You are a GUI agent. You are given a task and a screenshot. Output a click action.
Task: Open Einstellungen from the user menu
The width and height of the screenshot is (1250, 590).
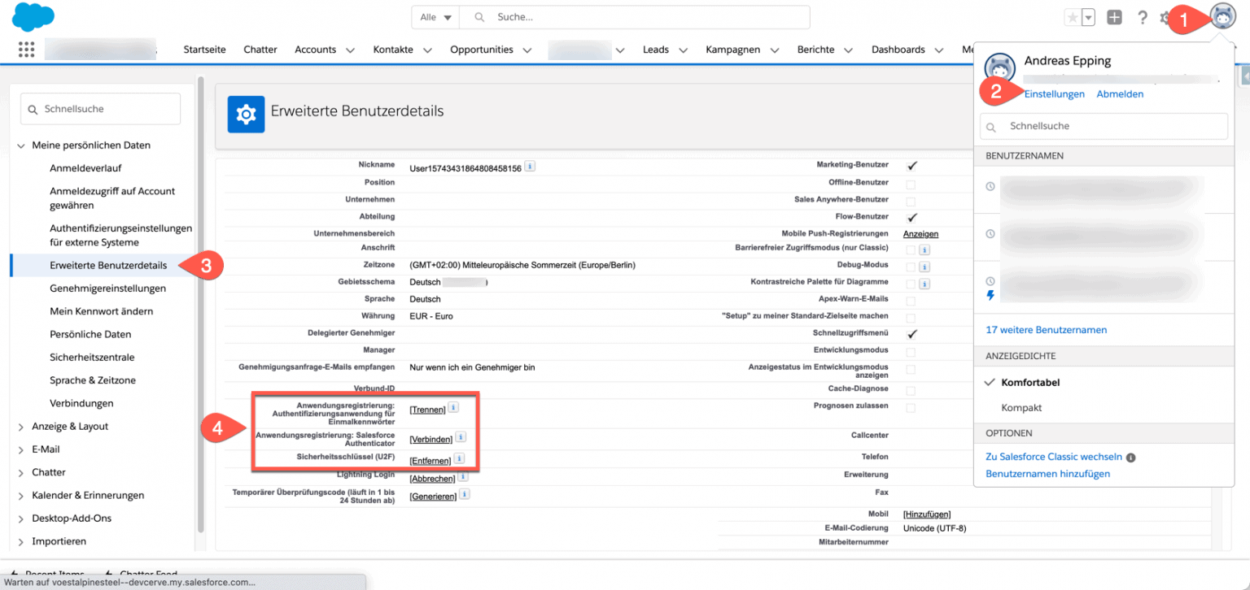click(1054, 93)
